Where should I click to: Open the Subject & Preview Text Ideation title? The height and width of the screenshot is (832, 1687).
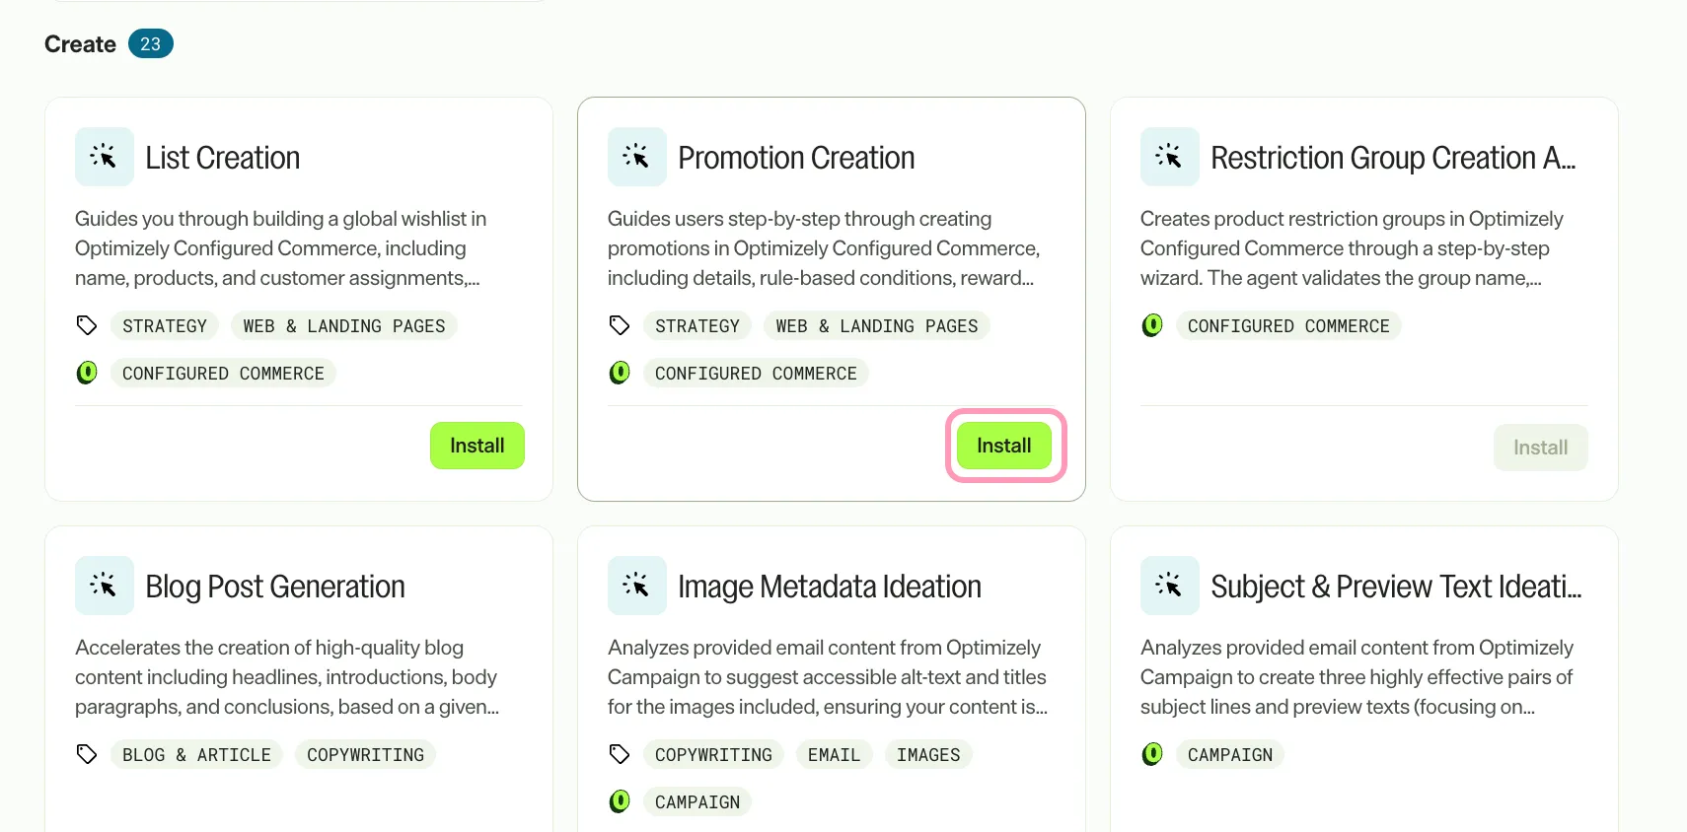click(1396, 587)
